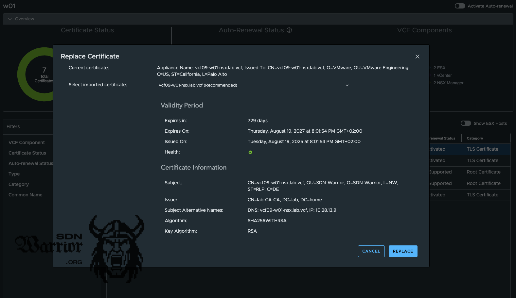Close the Replace Certificate dialog

coord(417,57)
